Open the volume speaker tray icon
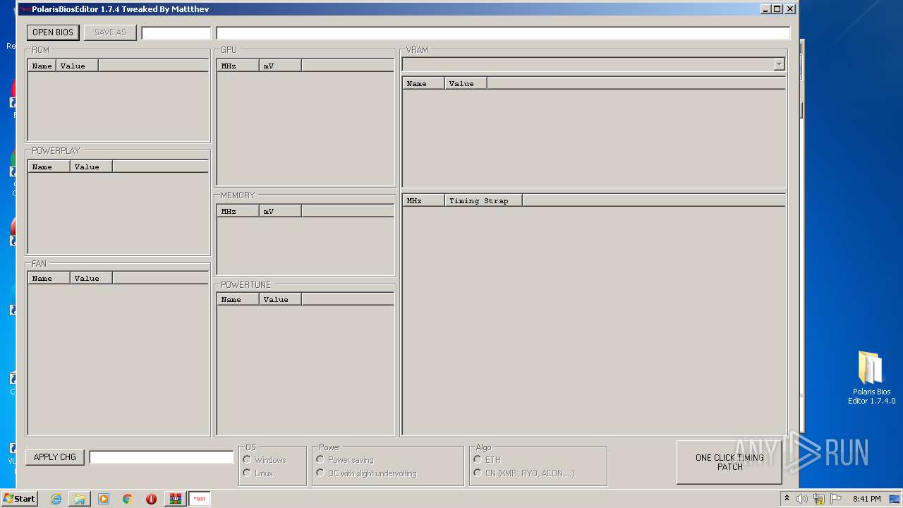The image size is (903, 508). tap(802, 499)
